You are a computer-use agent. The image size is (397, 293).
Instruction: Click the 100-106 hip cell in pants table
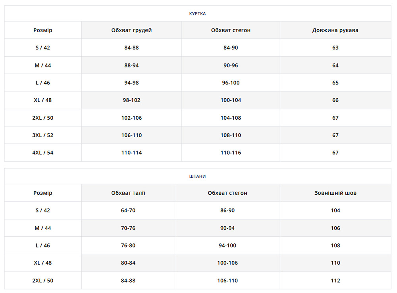pos(227,263)
